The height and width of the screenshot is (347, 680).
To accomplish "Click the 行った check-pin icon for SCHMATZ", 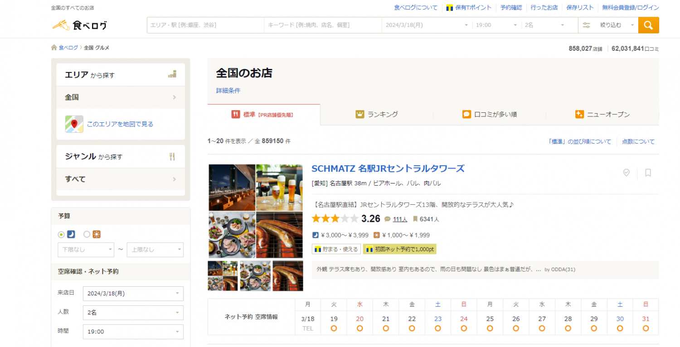I will pos(626,173).
